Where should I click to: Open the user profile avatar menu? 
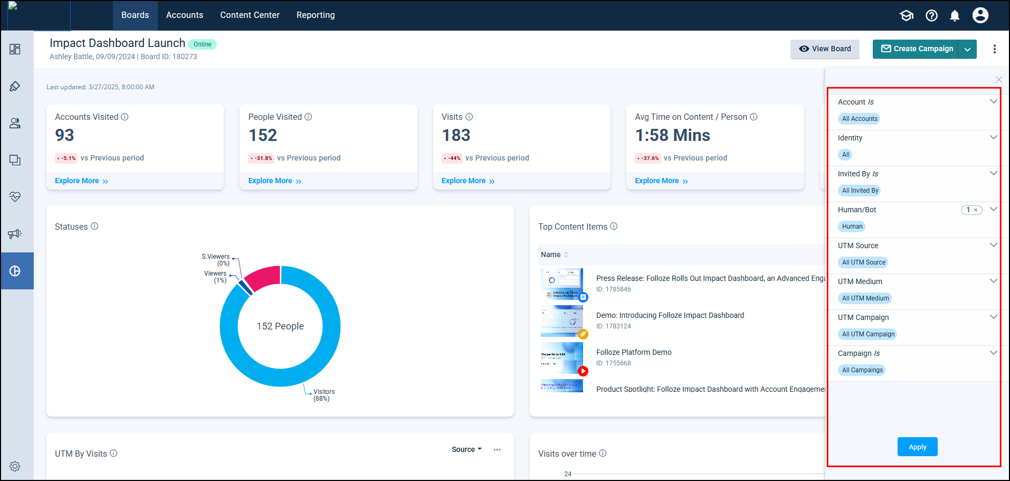coord(980,15)
